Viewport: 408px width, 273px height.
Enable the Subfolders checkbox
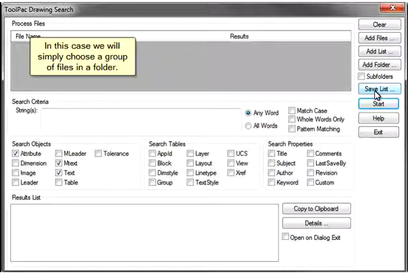click(x=361, y=77)
